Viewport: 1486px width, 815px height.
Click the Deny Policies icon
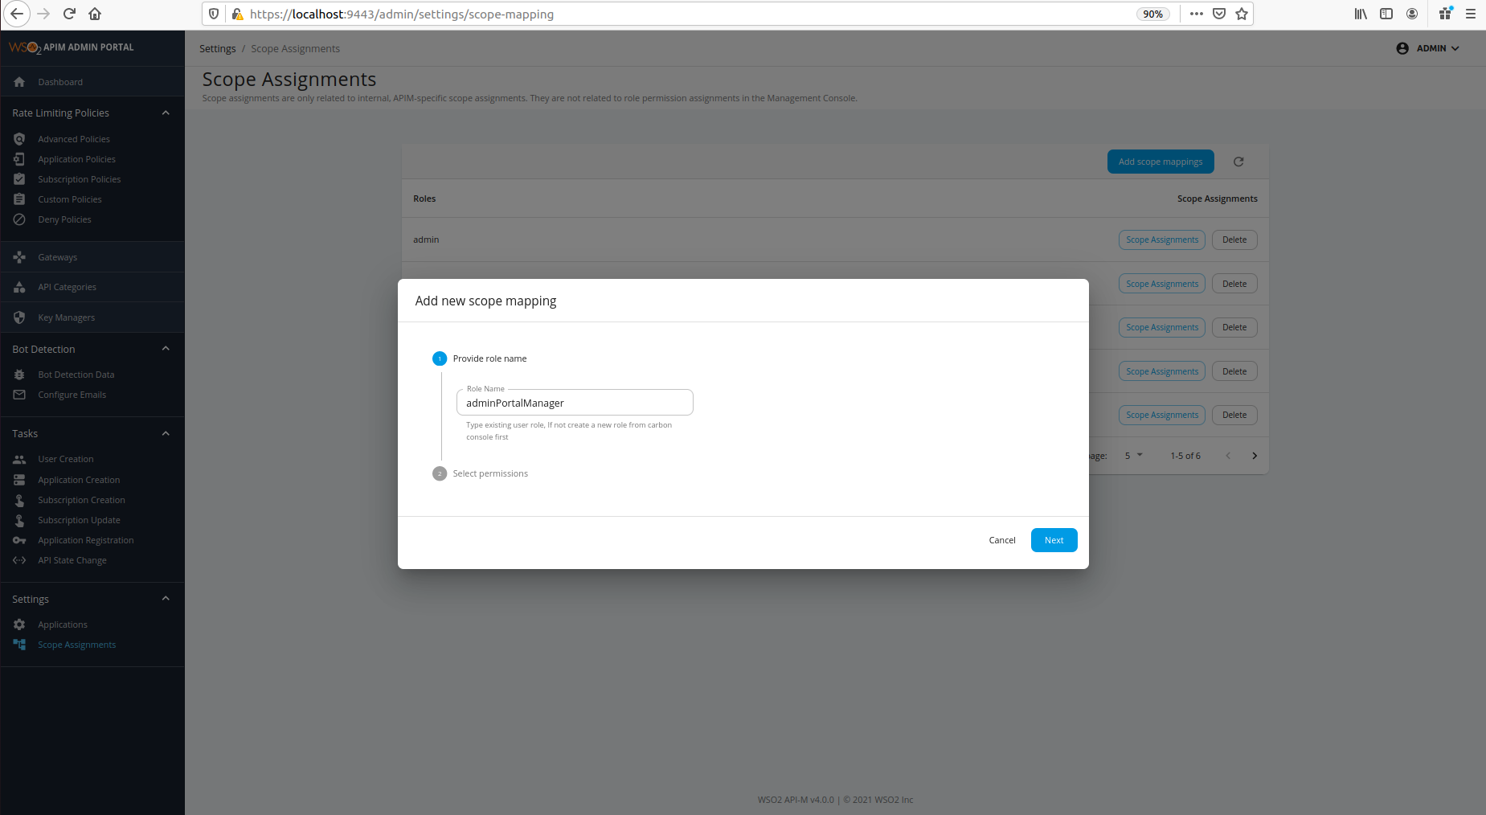click(x=19, y=219)
